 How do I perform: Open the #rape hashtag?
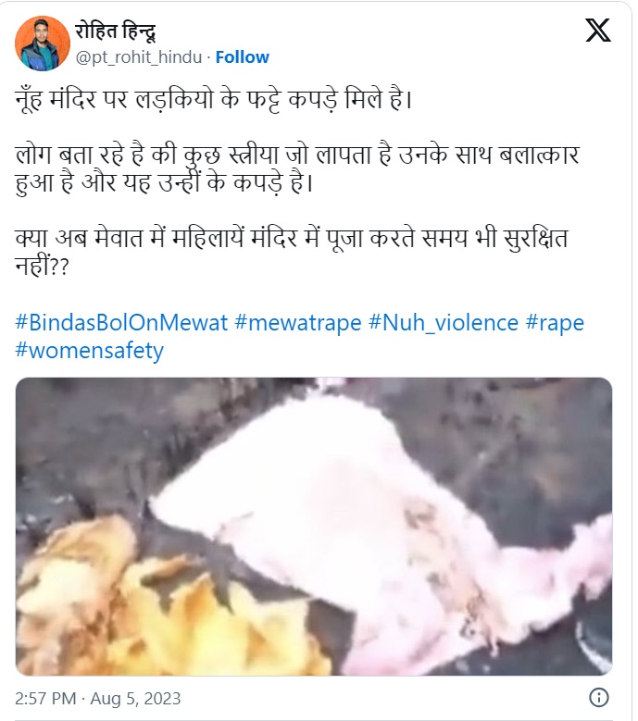point(555,323)
